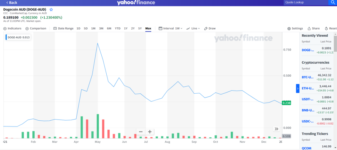Expand the Interval 1W dropdown
This screenshot has width=337, height=150.
(171, 29)
